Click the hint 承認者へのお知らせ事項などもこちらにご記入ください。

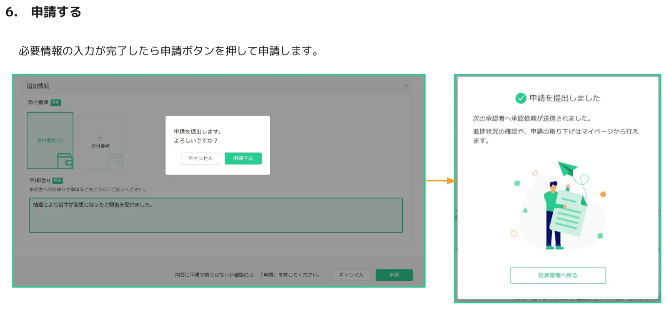click(x=88, y=190)
